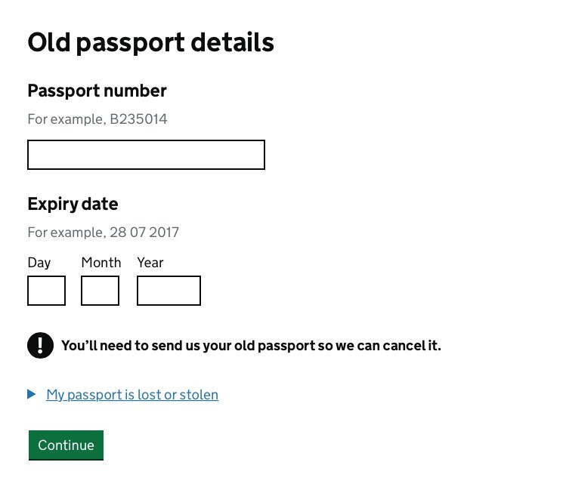
Task: Click the 'Old passport details' heading
Action: click(150, 43)
